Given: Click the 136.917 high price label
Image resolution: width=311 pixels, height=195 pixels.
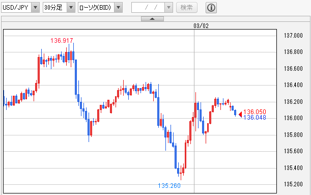Looking at the screenshot, I should click(62, 40).
